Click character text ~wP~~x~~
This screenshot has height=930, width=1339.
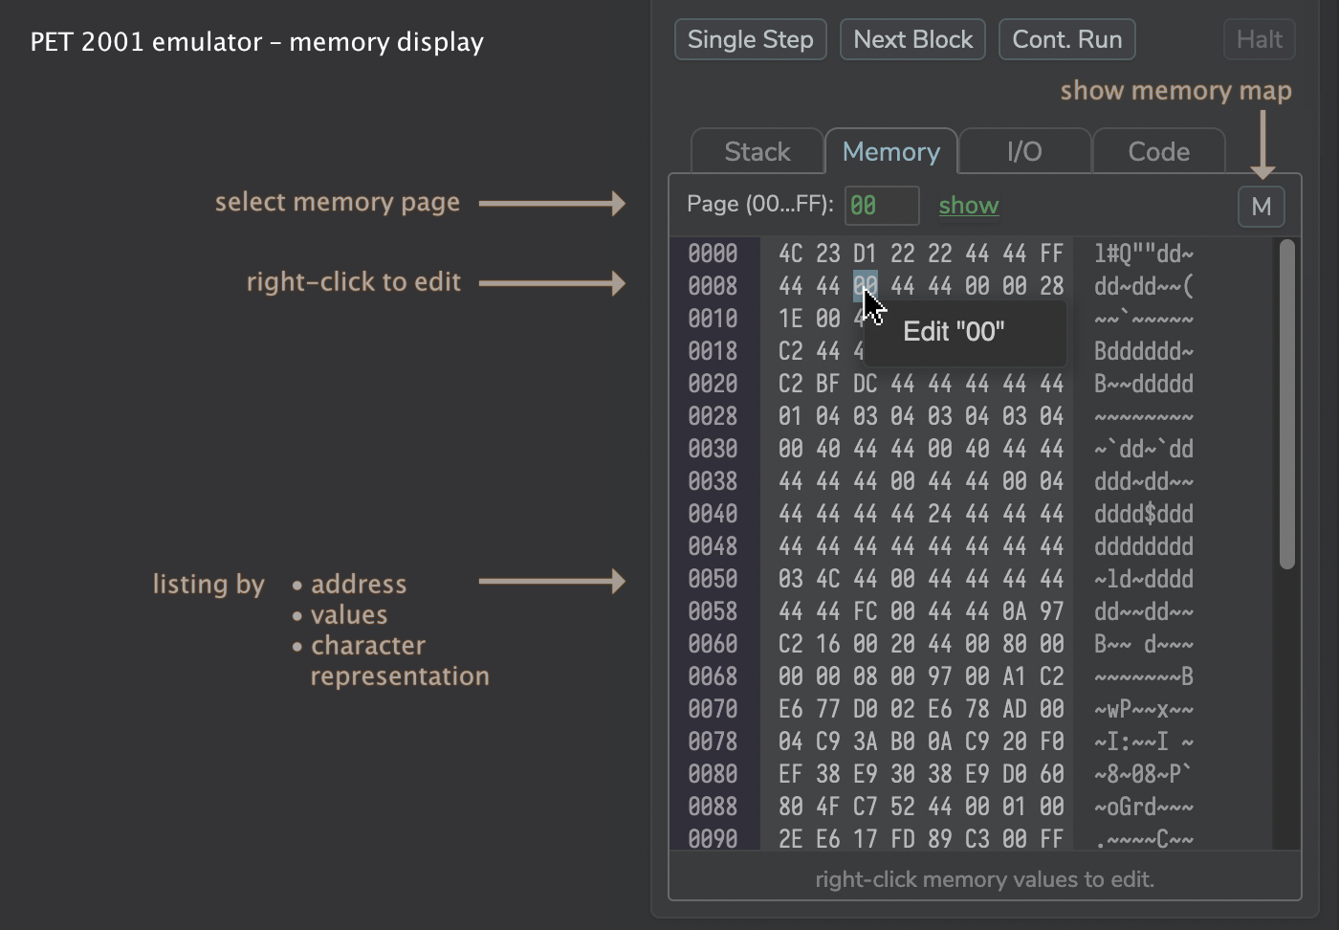click(x=1144, y=709)
